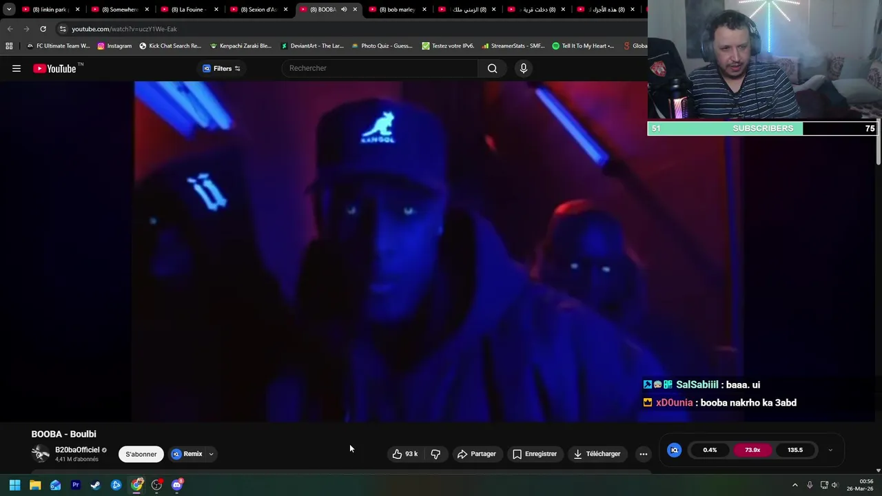Open the taskbar volume speaker icon
The image size is (882, 496).
[x=834, y=485]
